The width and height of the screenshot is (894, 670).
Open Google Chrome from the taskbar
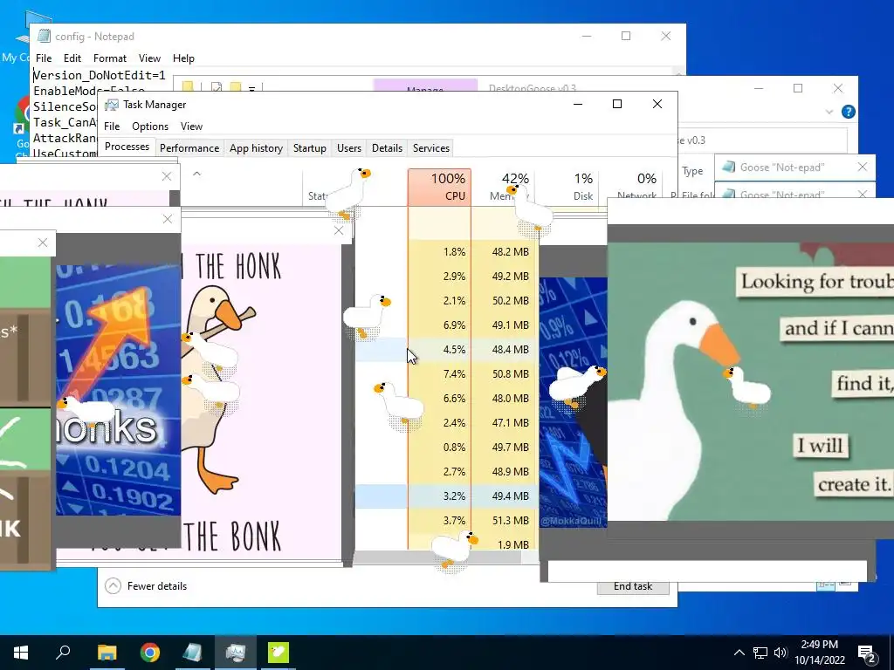pos(150,653)
